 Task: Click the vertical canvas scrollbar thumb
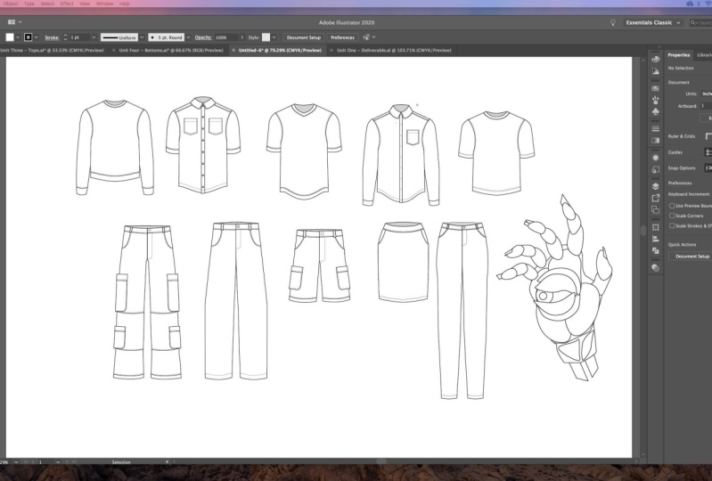click(643, 230)
